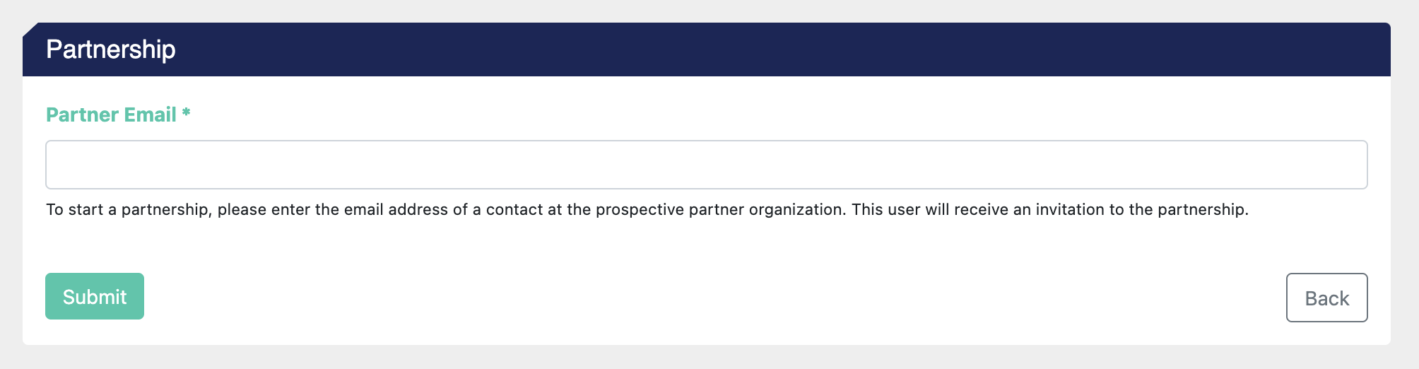Click the 'receive an invitation' sentence in the hint
Viewport: 1419px width, 369px height.
click(x=1050, y=210)
